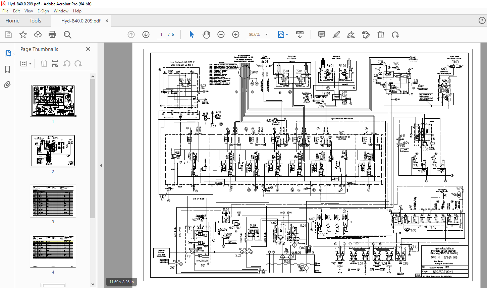Open the thumbnail Options dropdown menu
Viewport: 487px width, 288px height.
coord(26,63)
